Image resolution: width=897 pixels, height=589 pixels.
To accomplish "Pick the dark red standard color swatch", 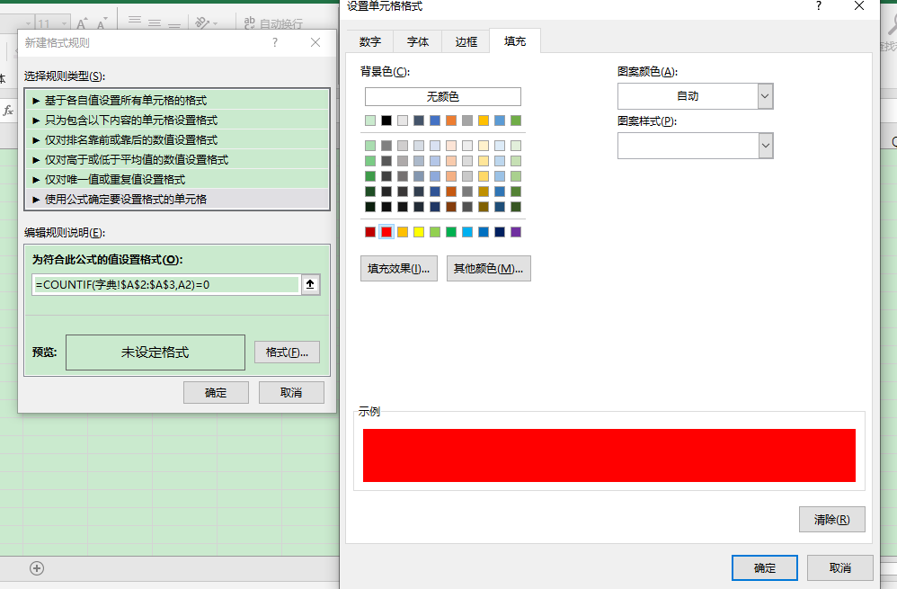I will (370, 232).
